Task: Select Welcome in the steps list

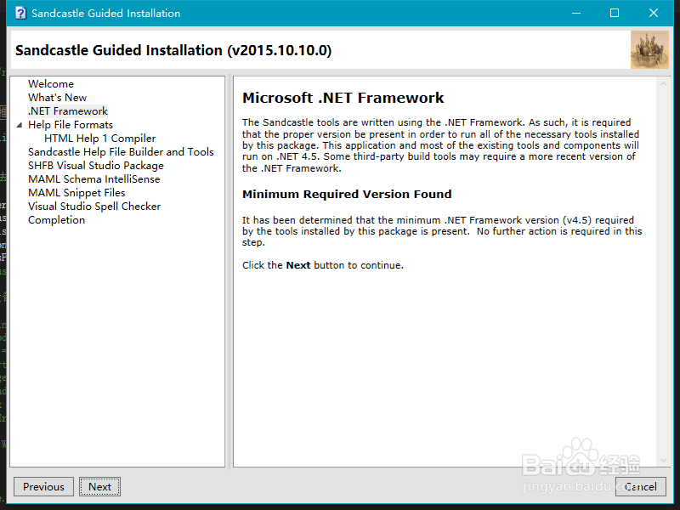Action: click(51, 83)
